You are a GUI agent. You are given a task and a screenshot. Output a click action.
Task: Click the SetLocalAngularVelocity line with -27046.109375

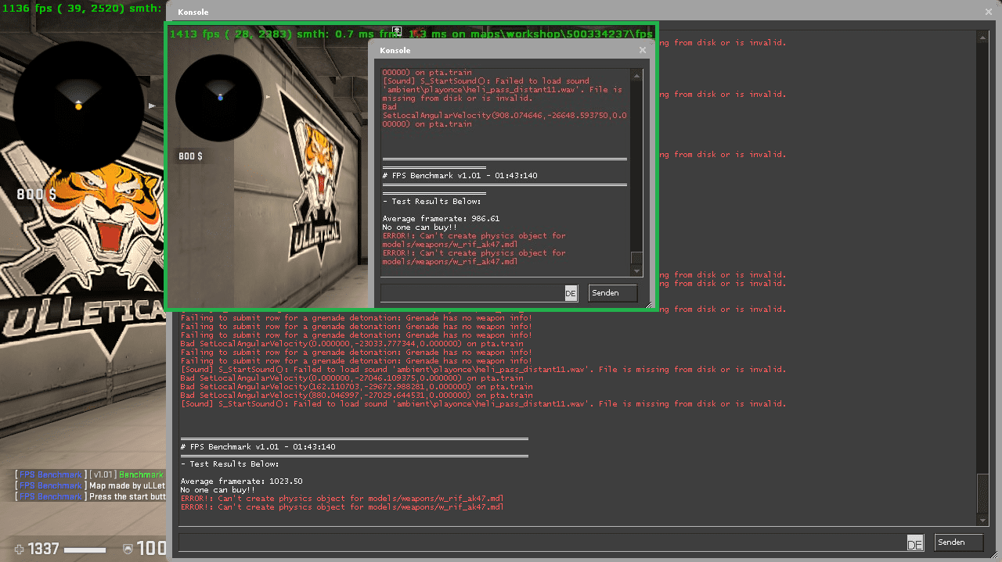pos(351,378)
